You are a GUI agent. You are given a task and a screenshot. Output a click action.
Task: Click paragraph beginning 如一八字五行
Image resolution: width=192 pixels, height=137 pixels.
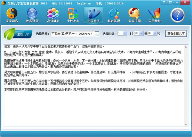[93, 53]
